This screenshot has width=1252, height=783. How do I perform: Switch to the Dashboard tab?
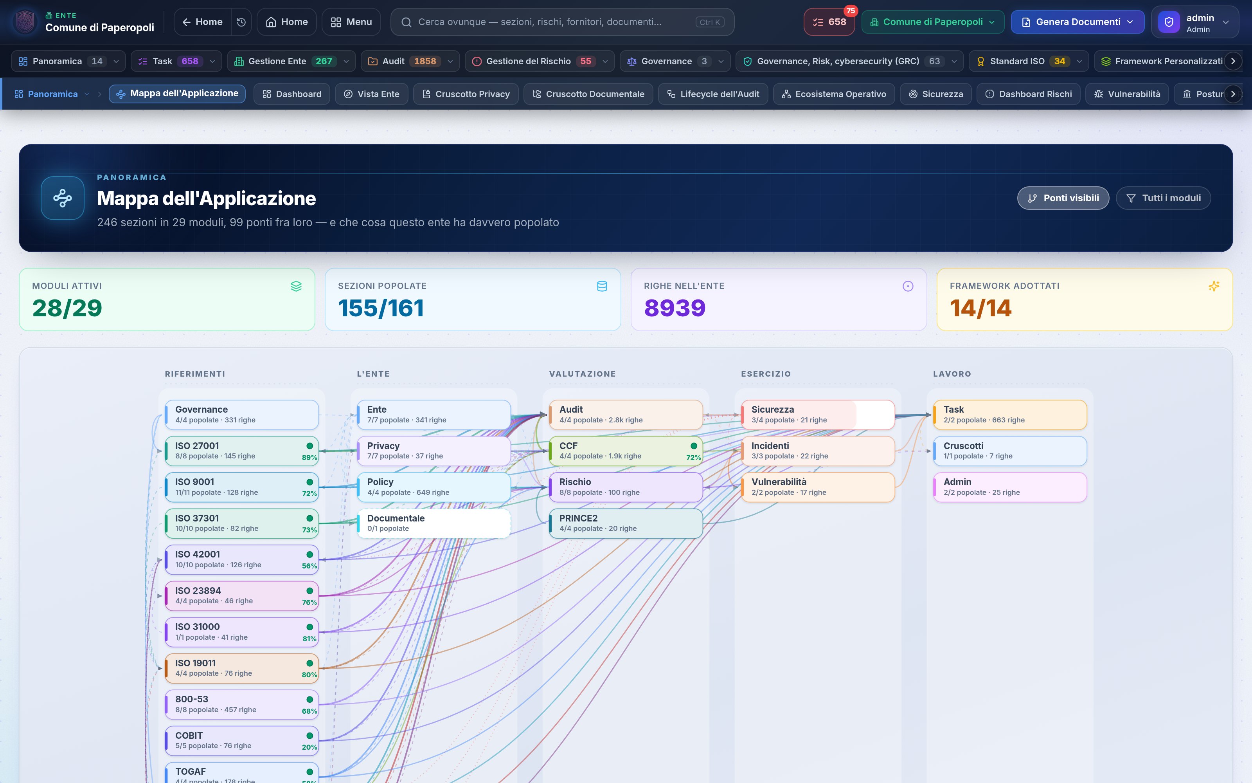click(292, 94)
